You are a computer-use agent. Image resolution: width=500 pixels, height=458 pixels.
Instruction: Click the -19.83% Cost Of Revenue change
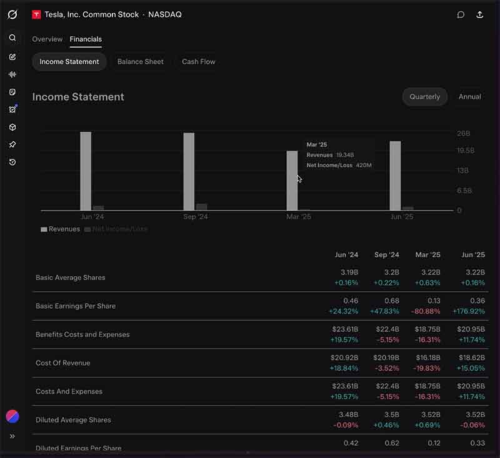pyautogui.click(x=426, y=368)
